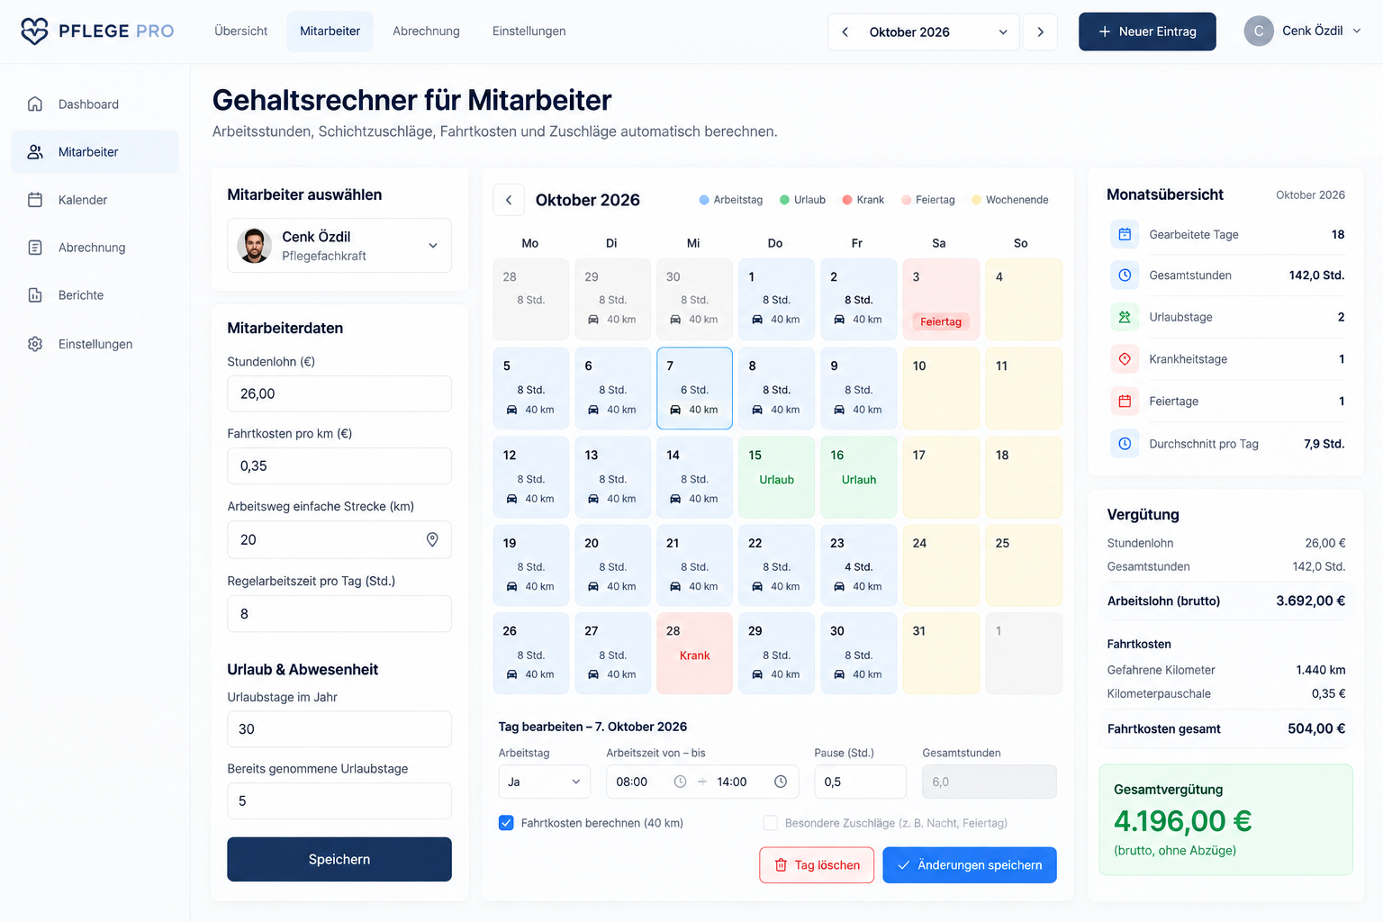Viewport: 1383px width, 922px height.
Task: Open the start time clock picker at 08:00
Action: pos(681,782)
